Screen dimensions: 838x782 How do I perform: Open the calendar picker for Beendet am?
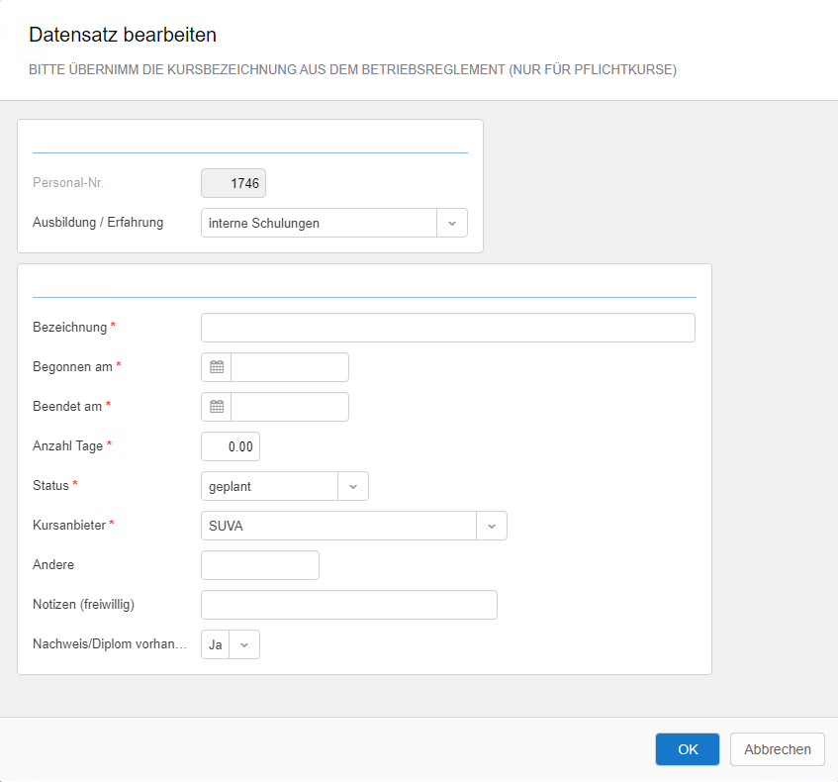pyautogui.click(x=216, y=406)
